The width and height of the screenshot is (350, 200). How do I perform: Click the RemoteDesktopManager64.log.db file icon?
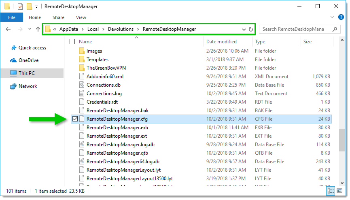82,162
